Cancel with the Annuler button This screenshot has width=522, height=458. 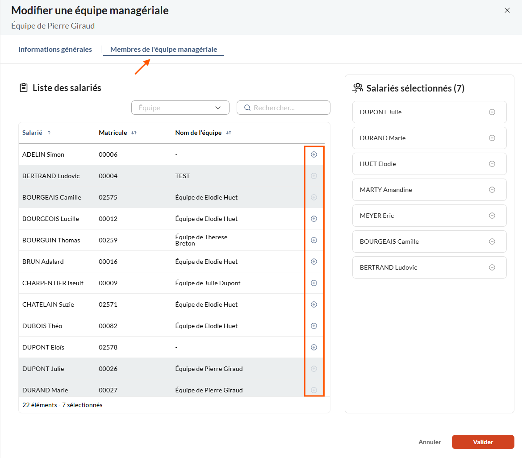(x=430, y=442)
